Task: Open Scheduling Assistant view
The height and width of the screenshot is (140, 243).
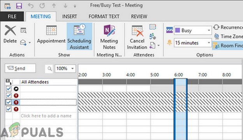Action: [x=79, y=36]
